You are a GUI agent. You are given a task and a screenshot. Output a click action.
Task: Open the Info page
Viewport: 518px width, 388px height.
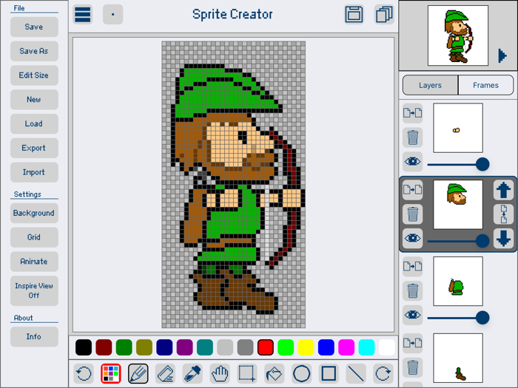point(34,336)
